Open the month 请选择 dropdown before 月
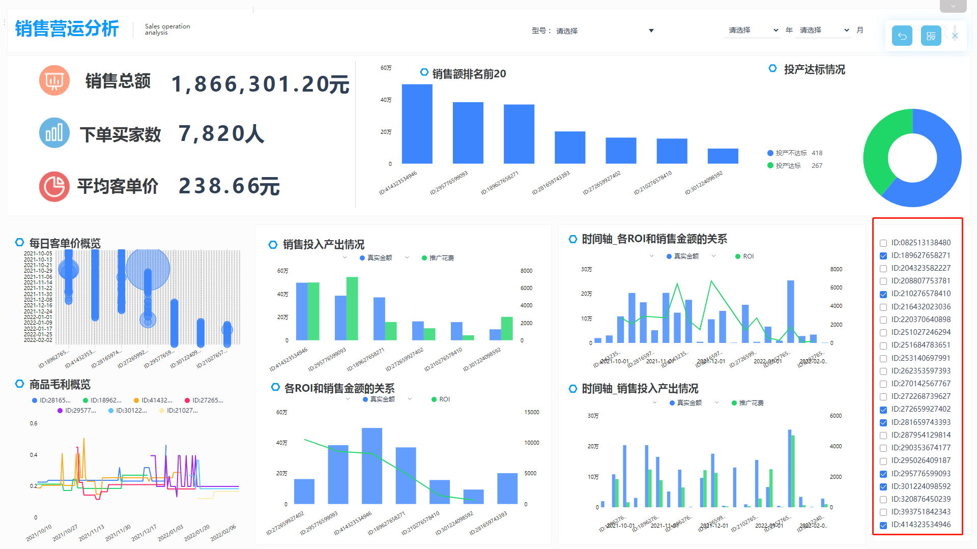The image size is (977, 549). point(824,31)
